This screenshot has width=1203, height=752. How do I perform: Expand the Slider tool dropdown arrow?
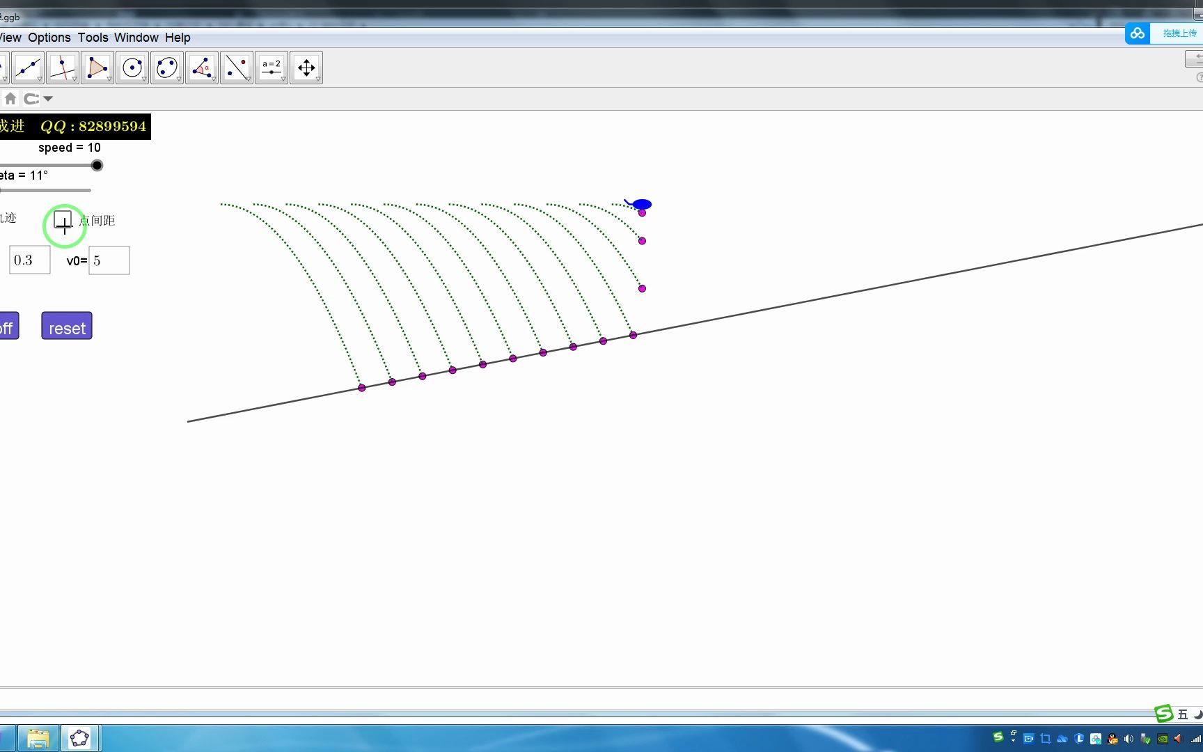pyautogui.click(x=283, y=79)
